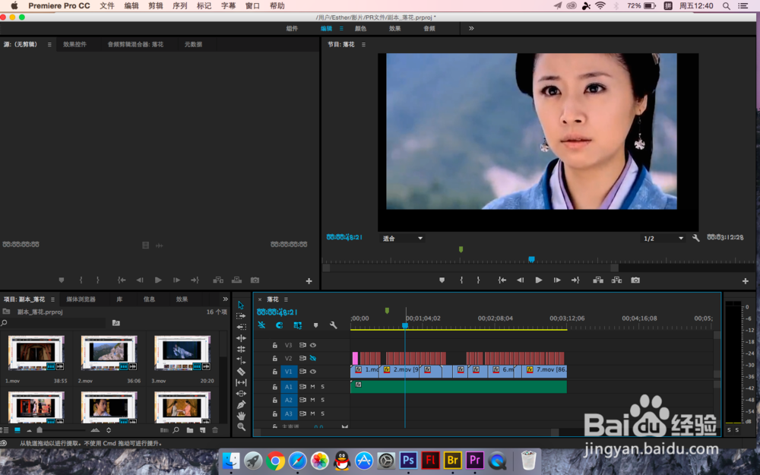The image size is (760, 475).
Task: Click Lift button in Program monitor
Action: [x=598, y=280]
